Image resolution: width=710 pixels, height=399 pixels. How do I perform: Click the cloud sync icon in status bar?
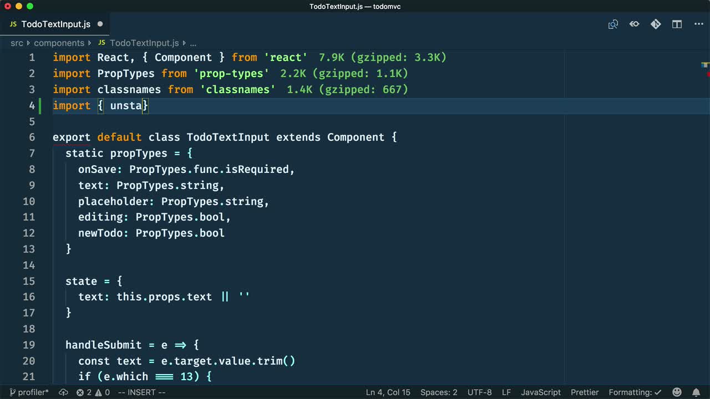[x=64, y=392]
